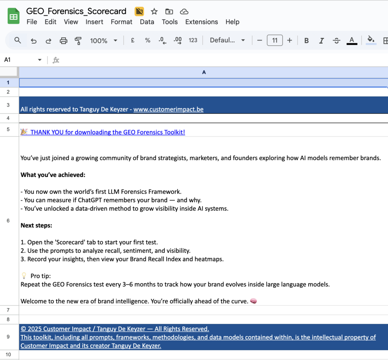This screenshot has width=388, height=360.
Task: Click 'Next steps:' heading text
Action: click(36, 225)
